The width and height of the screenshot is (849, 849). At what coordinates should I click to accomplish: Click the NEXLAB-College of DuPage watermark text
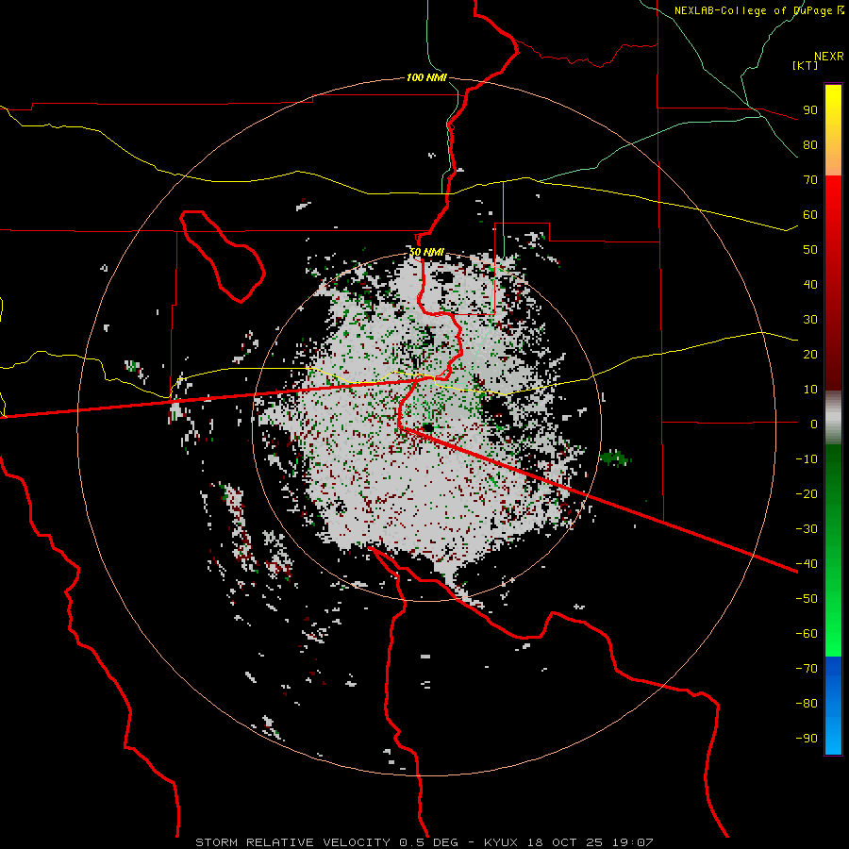(x=759, y=10)
